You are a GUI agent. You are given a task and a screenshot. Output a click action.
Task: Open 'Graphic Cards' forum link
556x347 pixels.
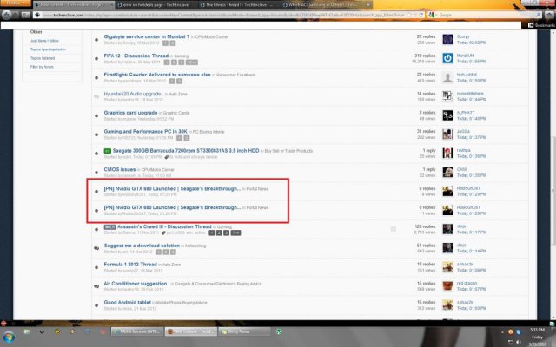click(x=176, y=113)
